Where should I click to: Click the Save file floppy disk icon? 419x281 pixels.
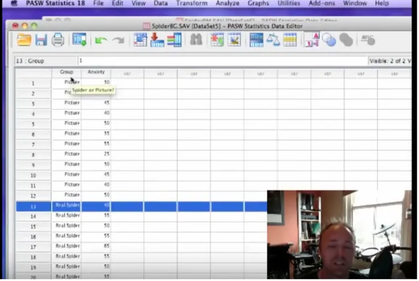pos(41,40)
